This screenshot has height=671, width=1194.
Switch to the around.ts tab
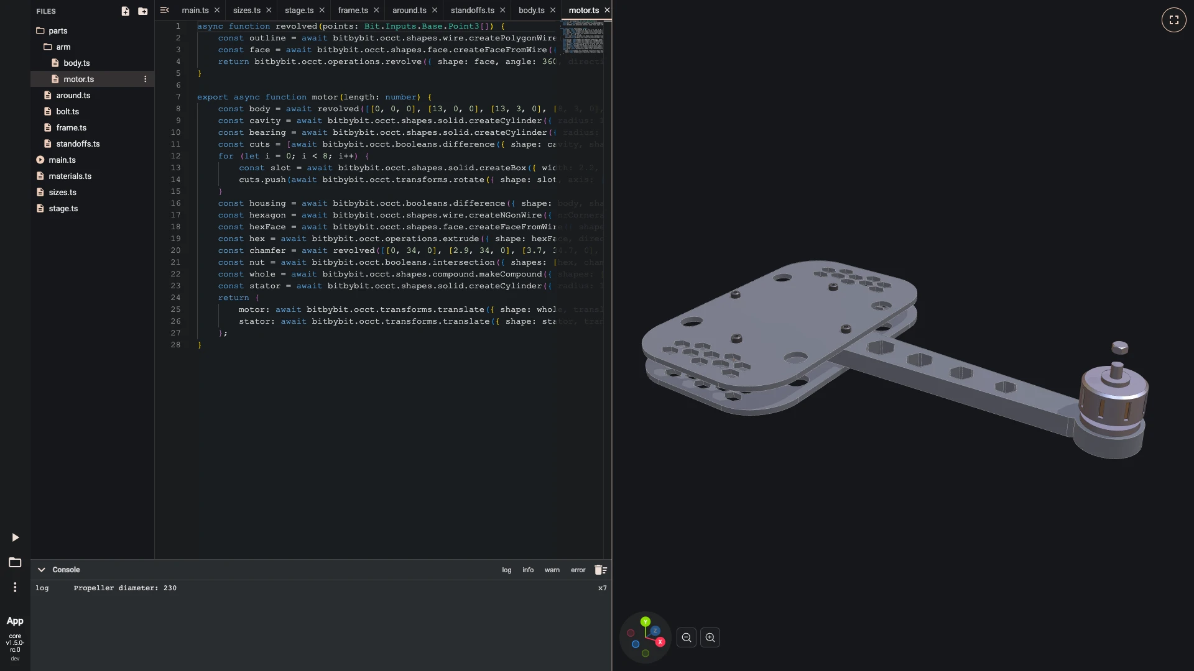(x=409, y=10)
